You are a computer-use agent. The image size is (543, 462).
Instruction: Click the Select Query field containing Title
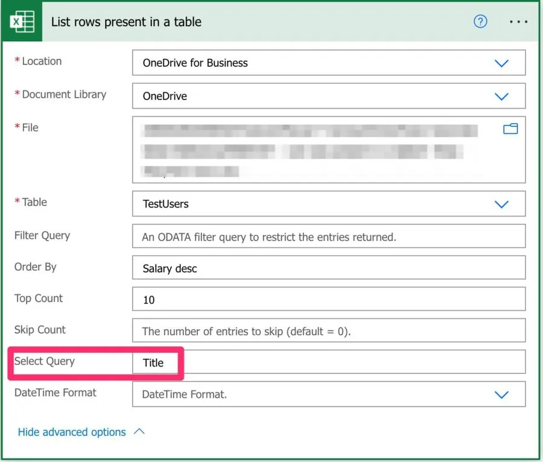[x=329, y=362]
